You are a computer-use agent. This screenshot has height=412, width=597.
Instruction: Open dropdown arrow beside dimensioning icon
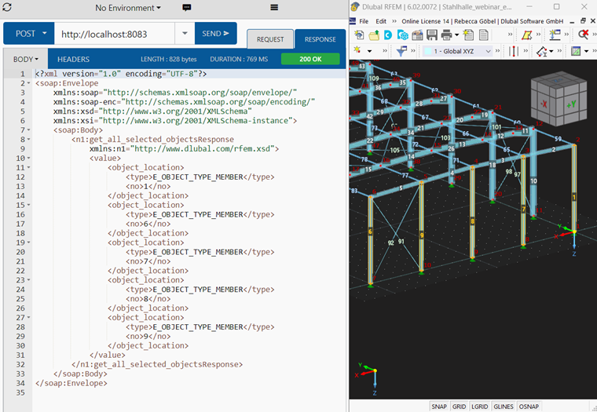551,51
